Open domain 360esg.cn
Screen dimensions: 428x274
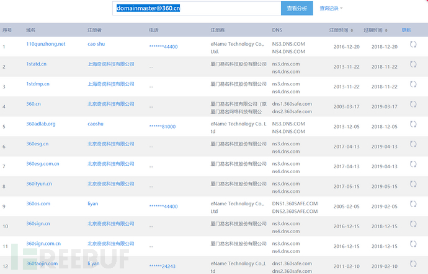point(37,143)
